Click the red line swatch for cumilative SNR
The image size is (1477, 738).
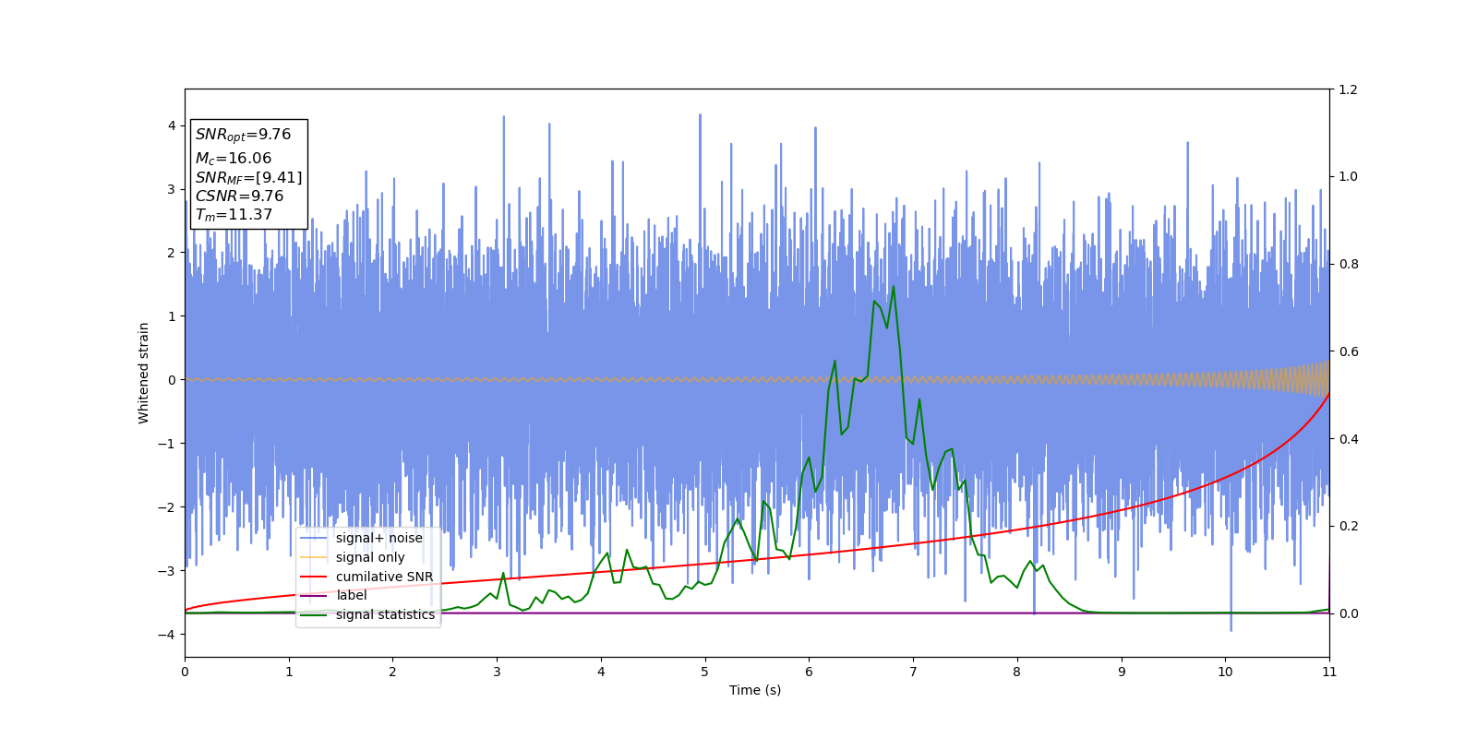click(314, 577)
